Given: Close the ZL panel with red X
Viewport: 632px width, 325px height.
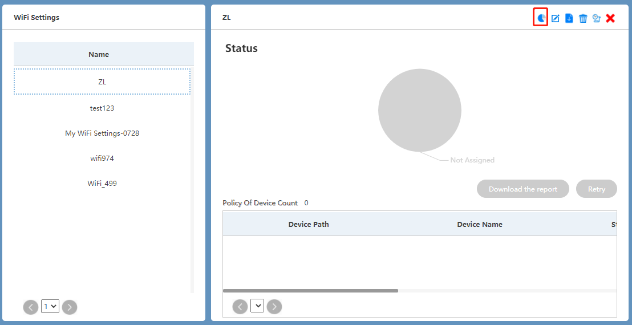Looking at the screenshot, I should click(x=610, y=18).
